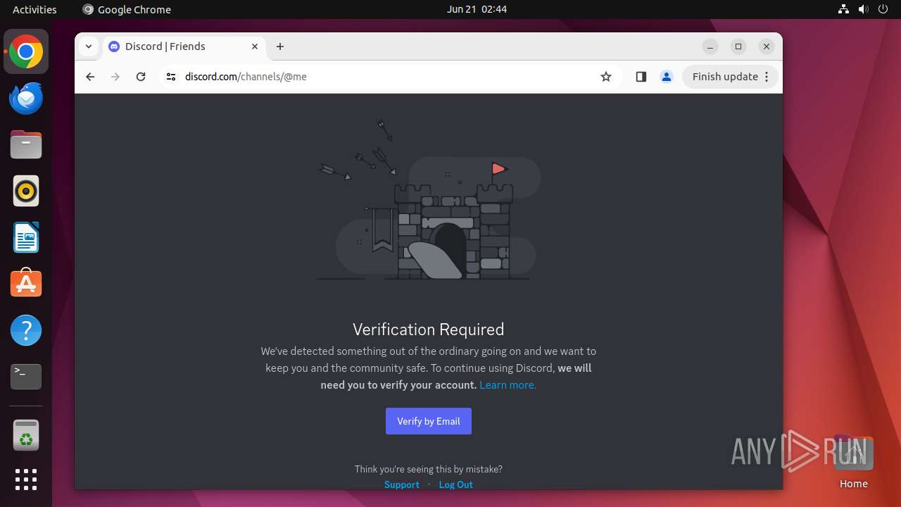This screenshot has height=507, width=901.
Task: Toggle the Chrome side panel icon
Action: (x=641, y=77)
